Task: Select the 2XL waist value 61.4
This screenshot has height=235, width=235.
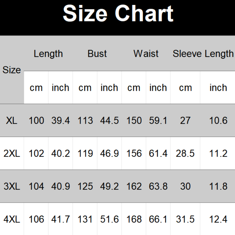Action: 158,153
